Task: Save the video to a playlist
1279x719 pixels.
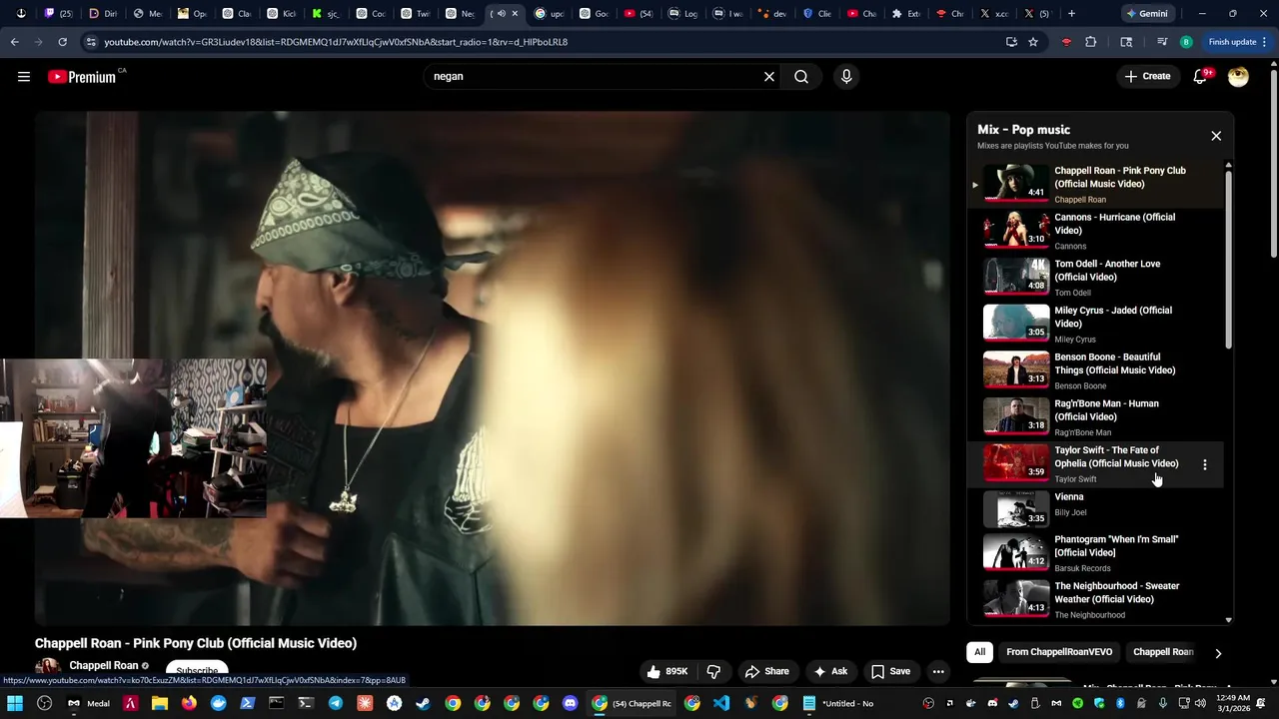Action: coord(890,671)
